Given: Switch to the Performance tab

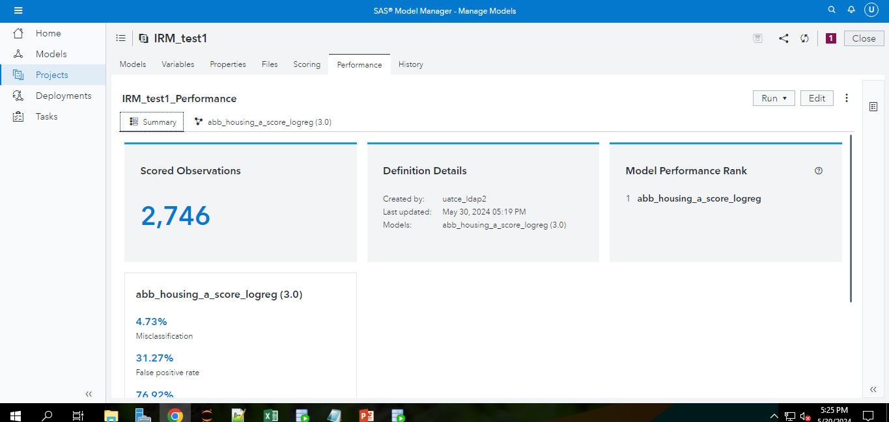Looking at the screenshot, I should click(x=360, y=64).
